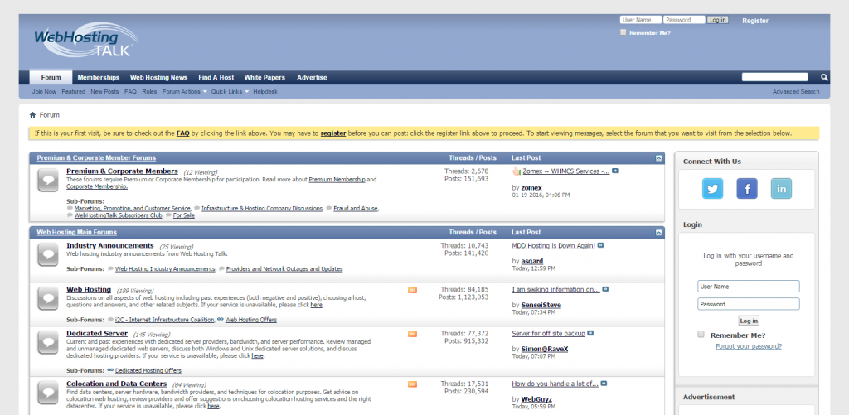Open Dedicated Hosting Offers sub-forum
Screen dimensions: 849x415
[x=148, y=370]
